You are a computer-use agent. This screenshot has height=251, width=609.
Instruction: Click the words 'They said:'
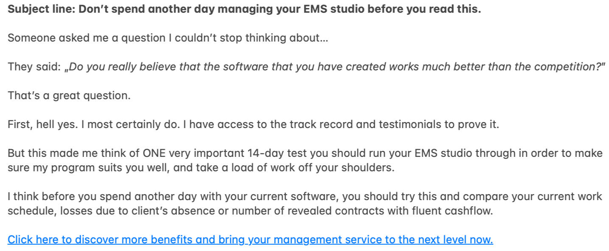[x=34, y=67]
